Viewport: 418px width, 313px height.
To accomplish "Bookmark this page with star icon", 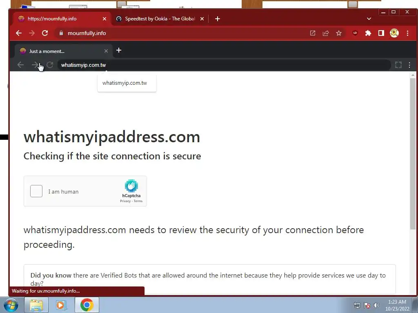I will tap(338, 33).
